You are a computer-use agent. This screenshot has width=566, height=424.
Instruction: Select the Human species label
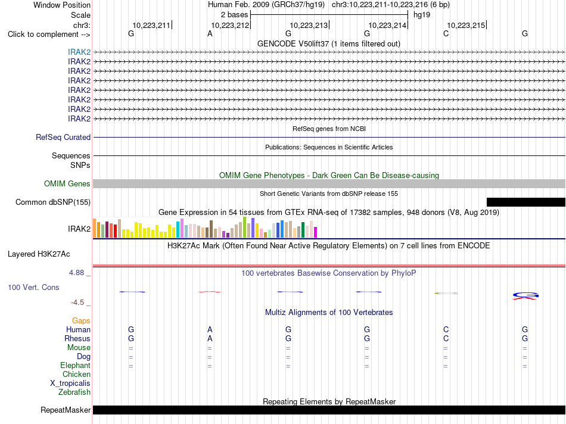coord(78,329)
